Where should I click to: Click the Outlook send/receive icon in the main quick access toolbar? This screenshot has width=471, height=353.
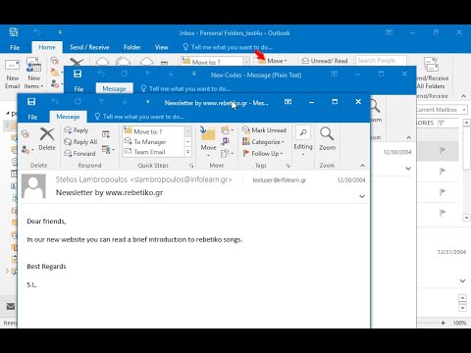pyautogui.click(x=14, y=32)
